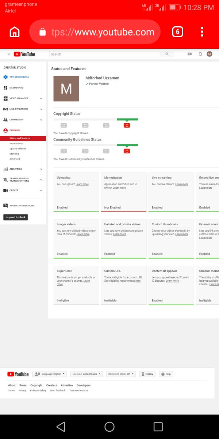Click the Copyright footer link
Viewport: 219px width, 439px height.
36,385
